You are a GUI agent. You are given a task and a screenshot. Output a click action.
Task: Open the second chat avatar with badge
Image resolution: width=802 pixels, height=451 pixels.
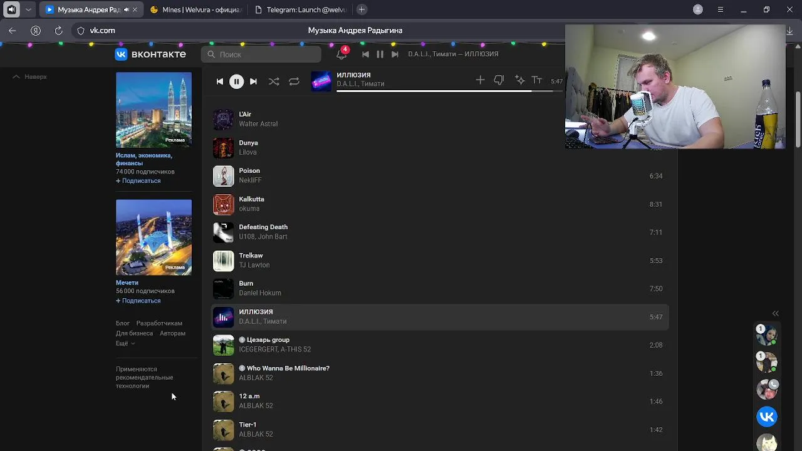pyautogui.click(x=767, y=362)
